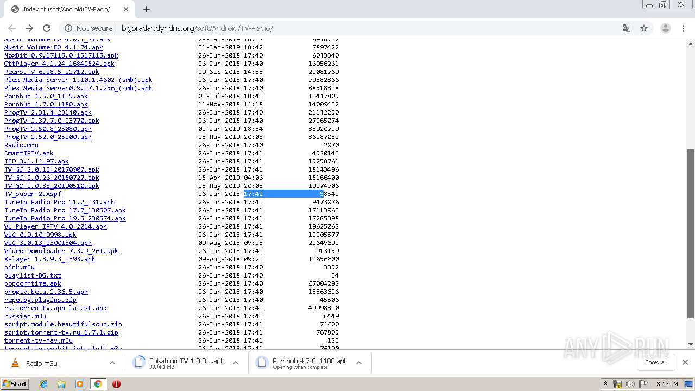Image resolution: width=695 pixels, height=391 pixels.
Task: Reload the current page
Action: click(x=47, y=28)
